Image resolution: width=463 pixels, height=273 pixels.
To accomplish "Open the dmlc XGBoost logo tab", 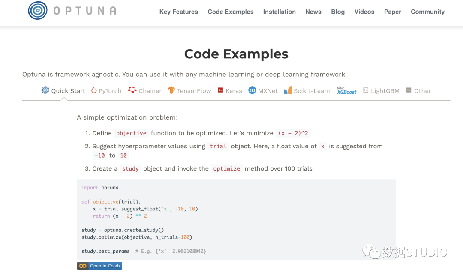I will coord(347,90).
